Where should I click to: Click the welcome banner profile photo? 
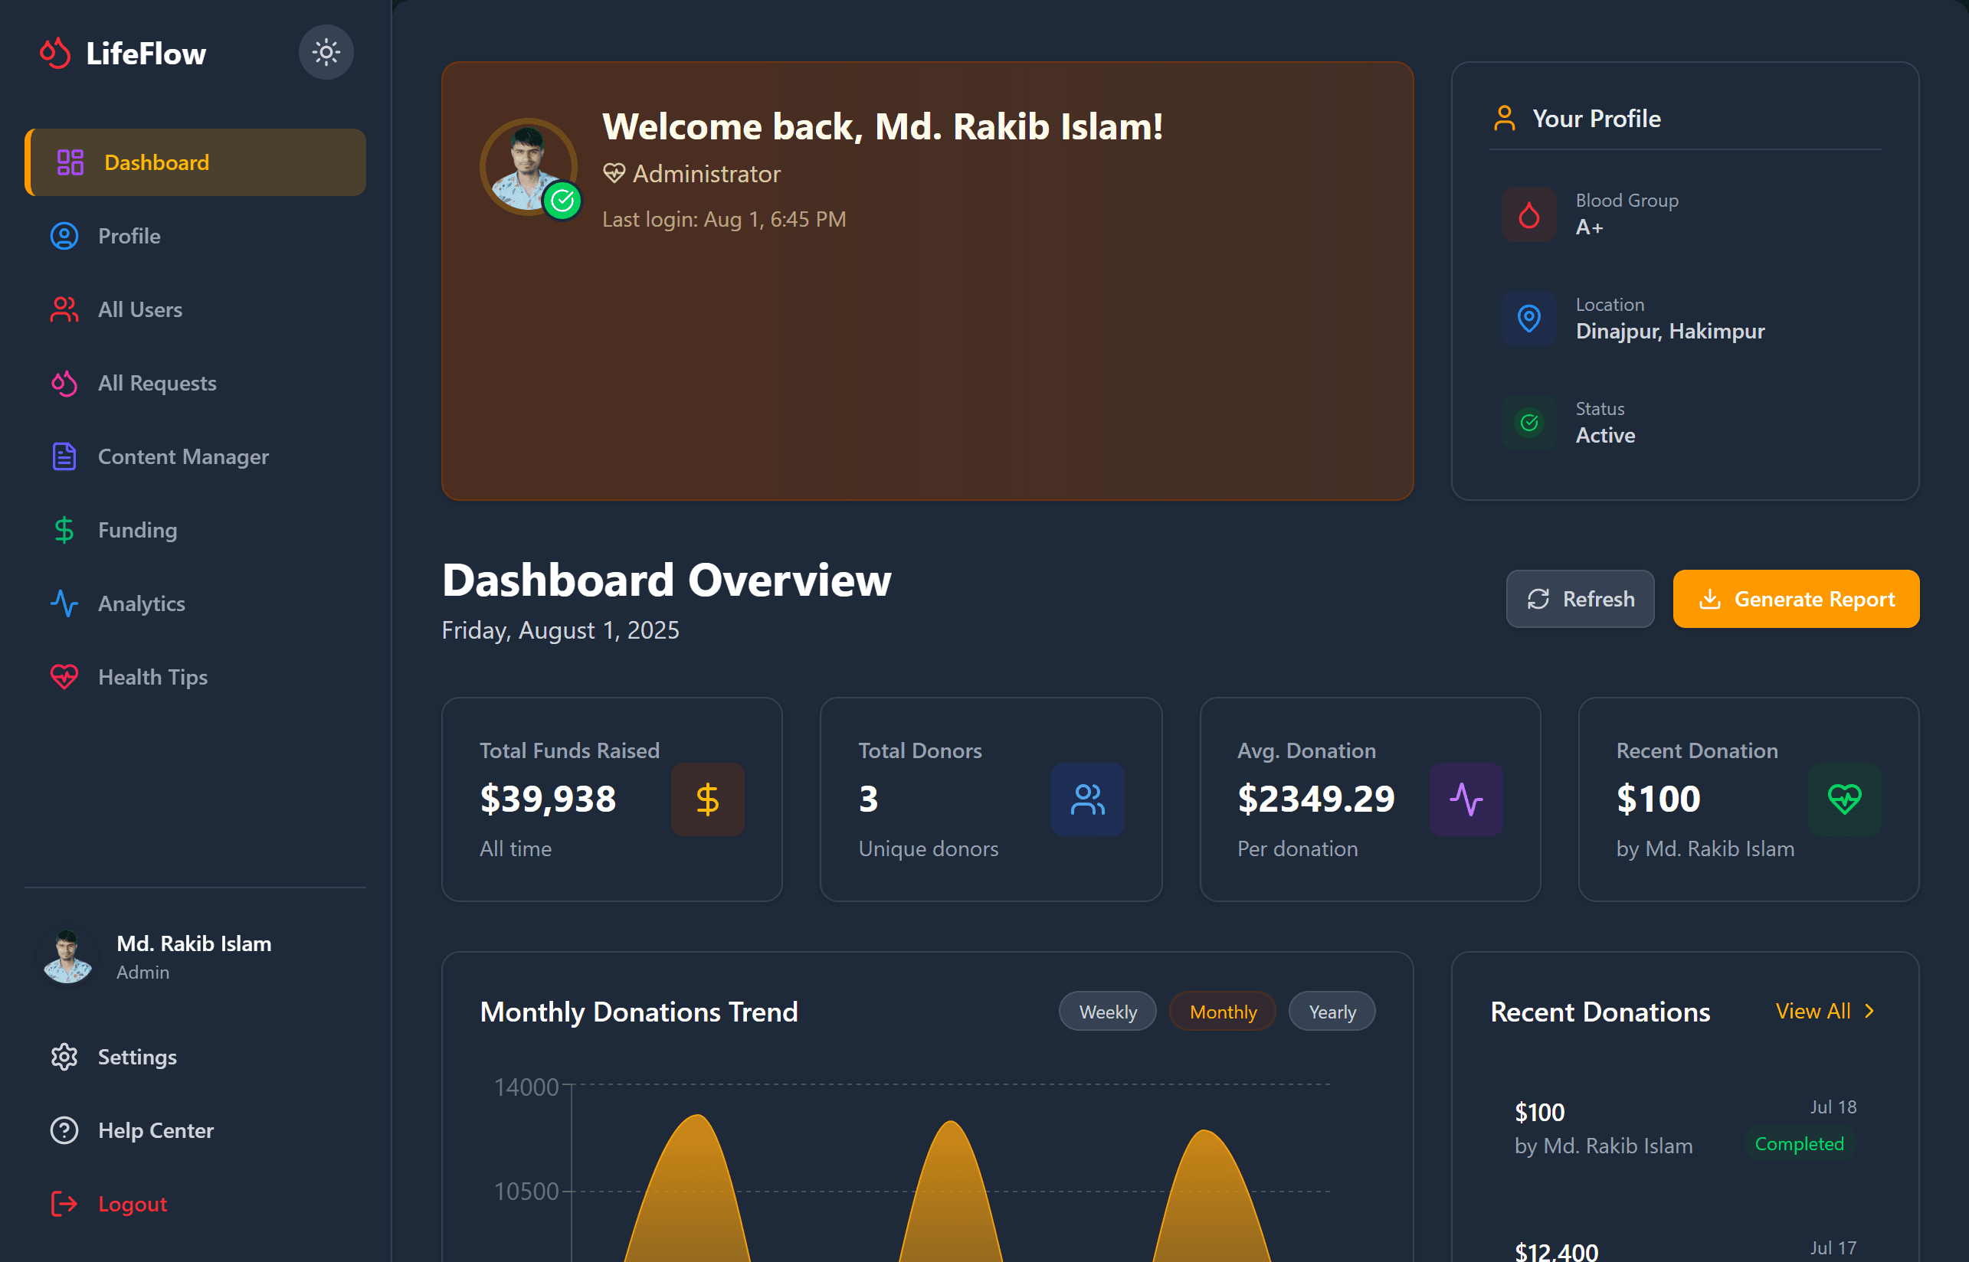click(x=528, y=166)
